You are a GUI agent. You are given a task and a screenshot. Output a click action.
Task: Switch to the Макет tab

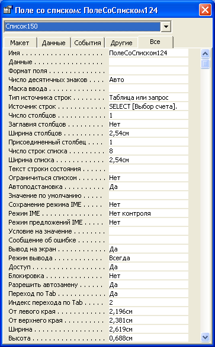20,43
